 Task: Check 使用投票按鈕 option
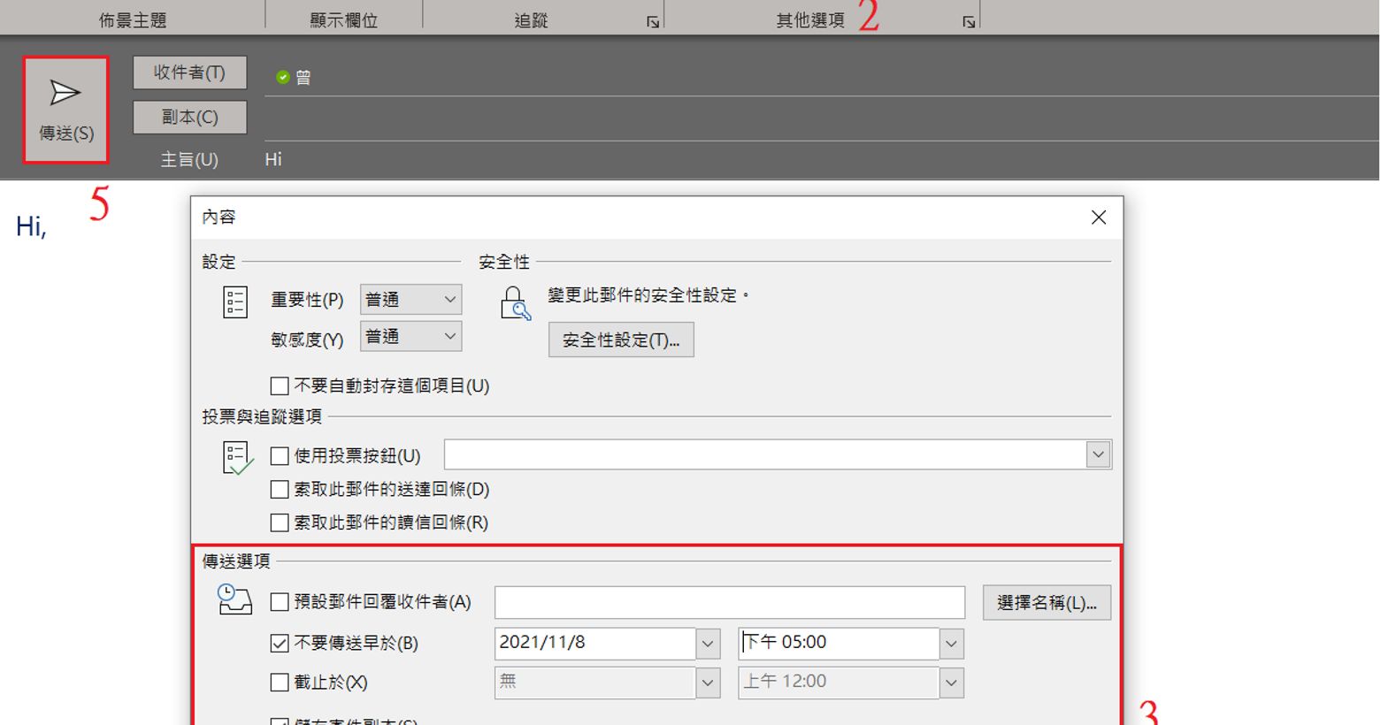click(x=280, y=456)
